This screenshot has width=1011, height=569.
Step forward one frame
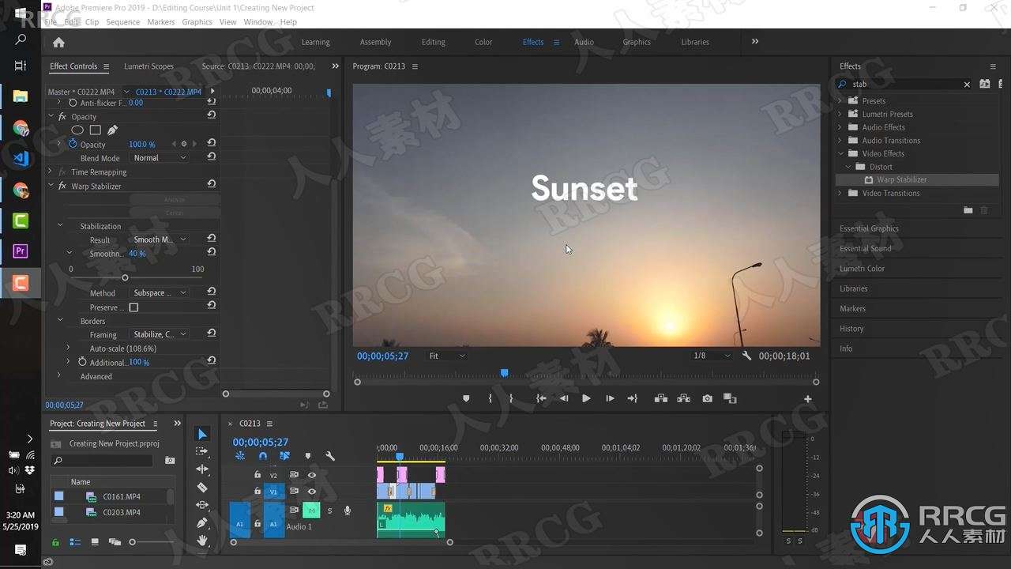pos(610,399)
